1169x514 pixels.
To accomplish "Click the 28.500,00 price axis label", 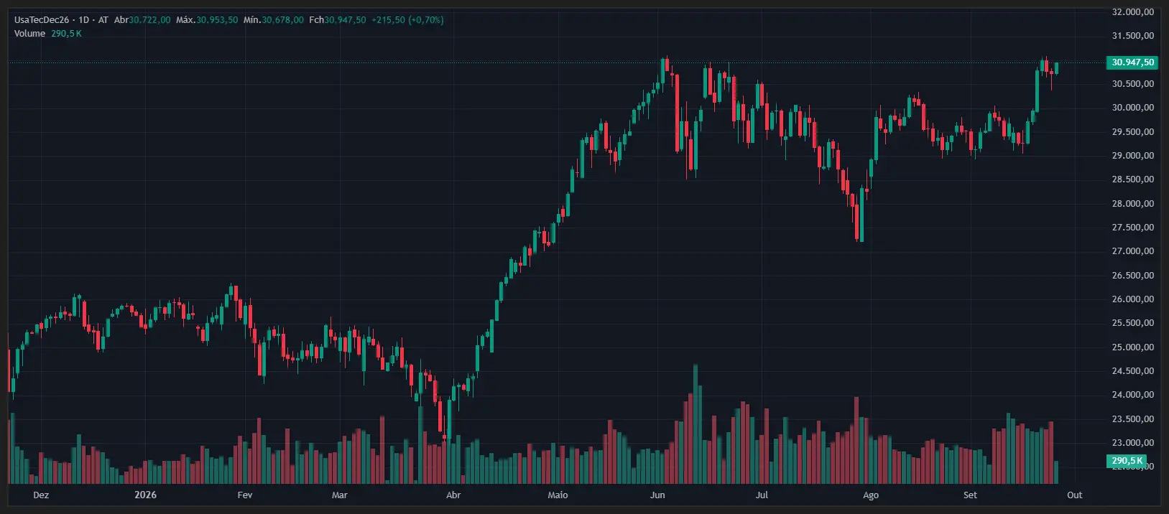I will [x=1133, y=179].
